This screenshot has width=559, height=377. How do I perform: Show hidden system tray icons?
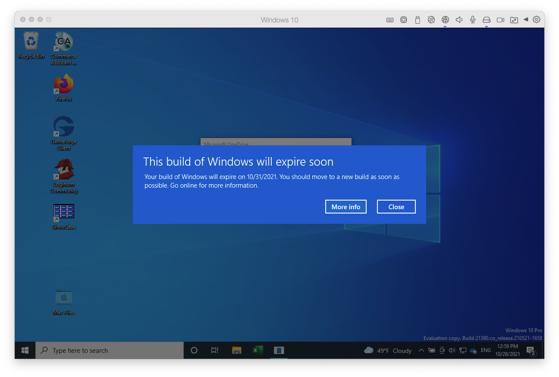click(x=421, y=350)
